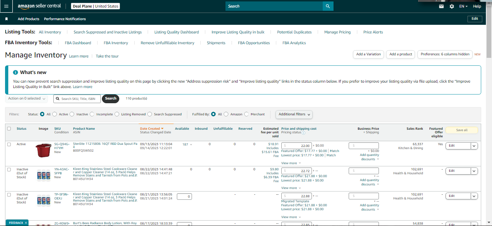492x226 pixels.
Task: Click the Performance Notifications link
Action: tap(65, 19)
